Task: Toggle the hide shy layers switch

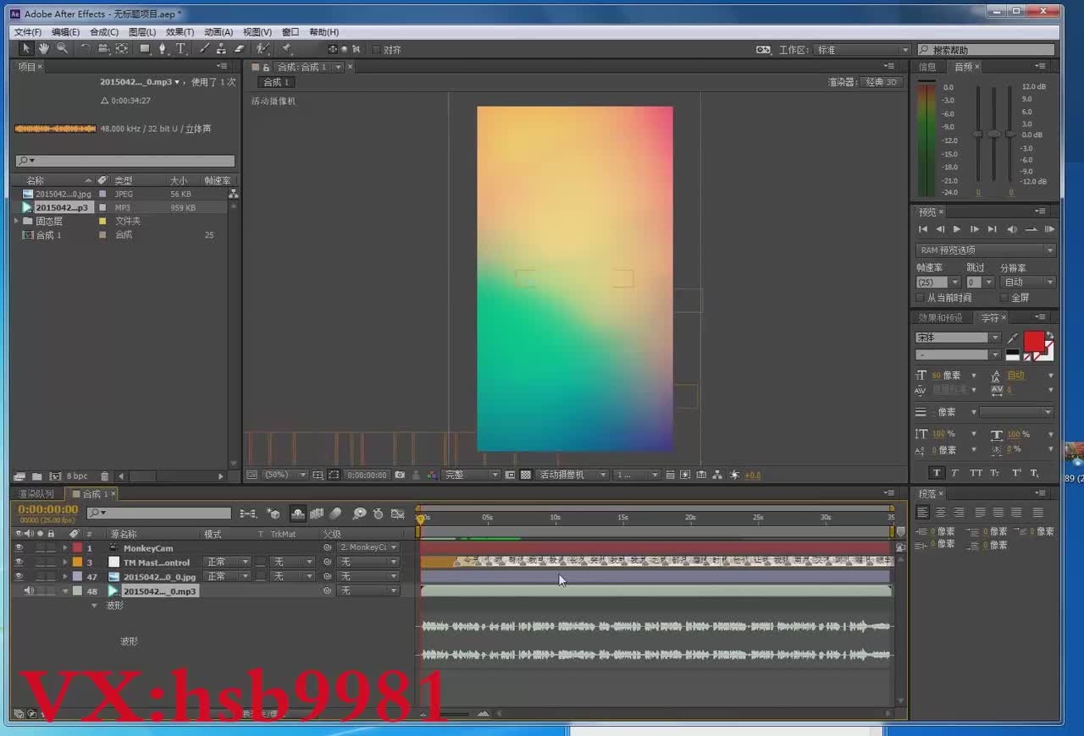Action: coord(298,514)
